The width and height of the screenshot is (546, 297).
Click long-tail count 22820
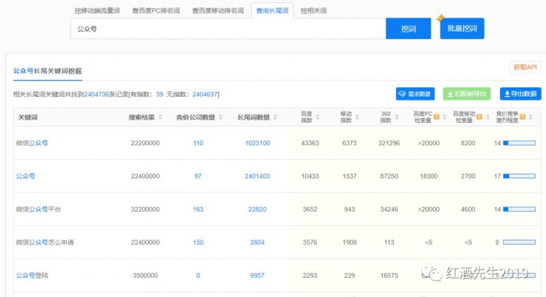click(x=257, y=209)
